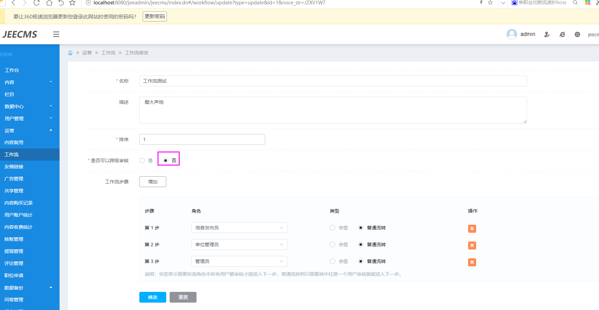Click the 描述 textarea

coord(333,110)
